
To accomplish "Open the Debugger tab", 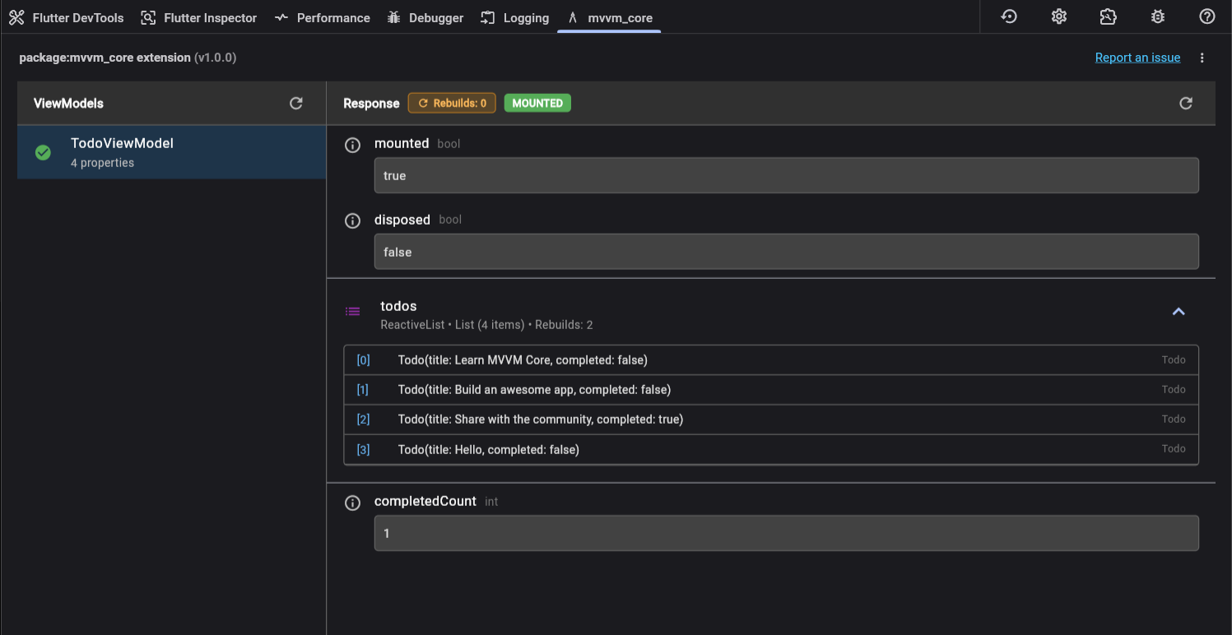I will 425,16.
